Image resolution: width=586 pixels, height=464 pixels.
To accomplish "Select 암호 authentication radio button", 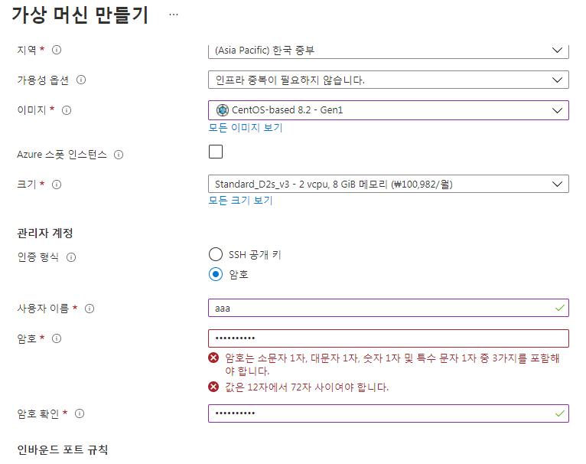I will [216, 274].
